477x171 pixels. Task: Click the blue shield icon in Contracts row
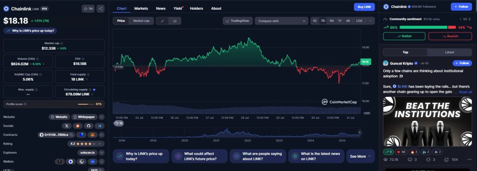point(82,135)
